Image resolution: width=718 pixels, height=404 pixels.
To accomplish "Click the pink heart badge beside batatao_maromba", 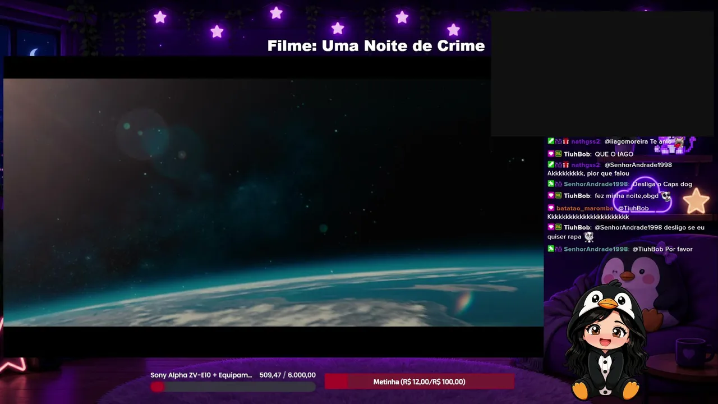I will pyautogui.click(x=551, y=208).
